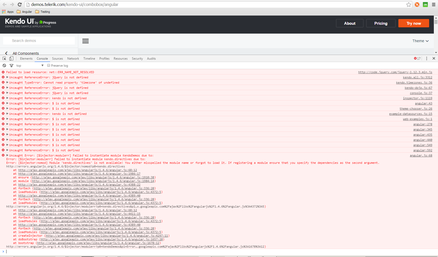The image size is (438, 257).
Task: Switch to the Sources tab
Action: [57, 59]
